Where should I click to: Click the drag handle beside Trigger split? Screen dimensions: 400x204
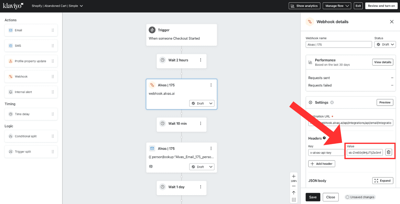(53, 152)
